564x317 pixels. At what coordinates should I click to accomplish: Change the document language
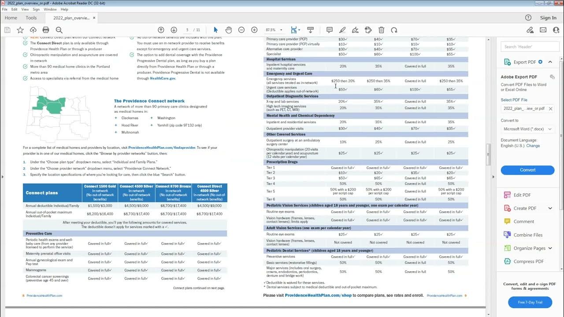(x=533, y=146)
